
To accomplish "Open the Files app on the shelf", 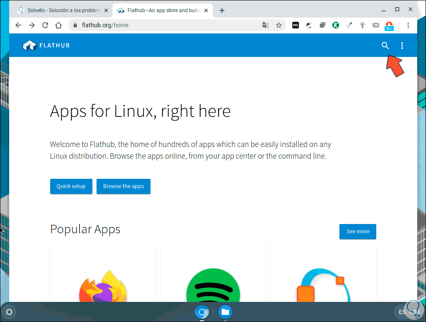I will pos(225,312).
